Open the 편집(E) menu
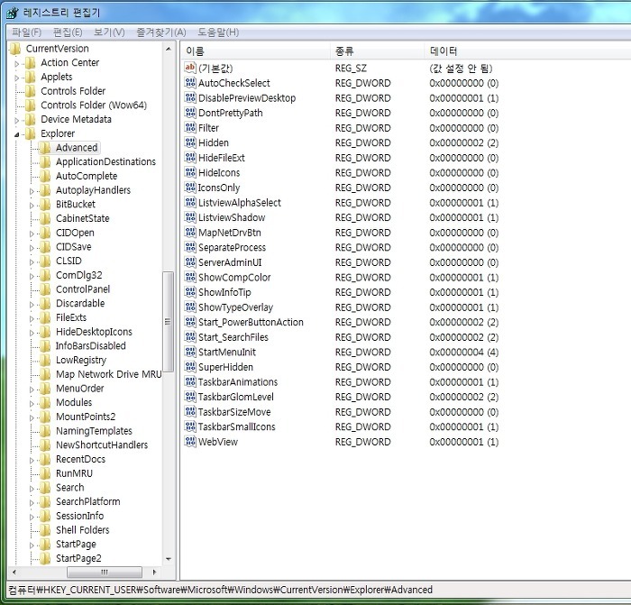 pos(68,32)
